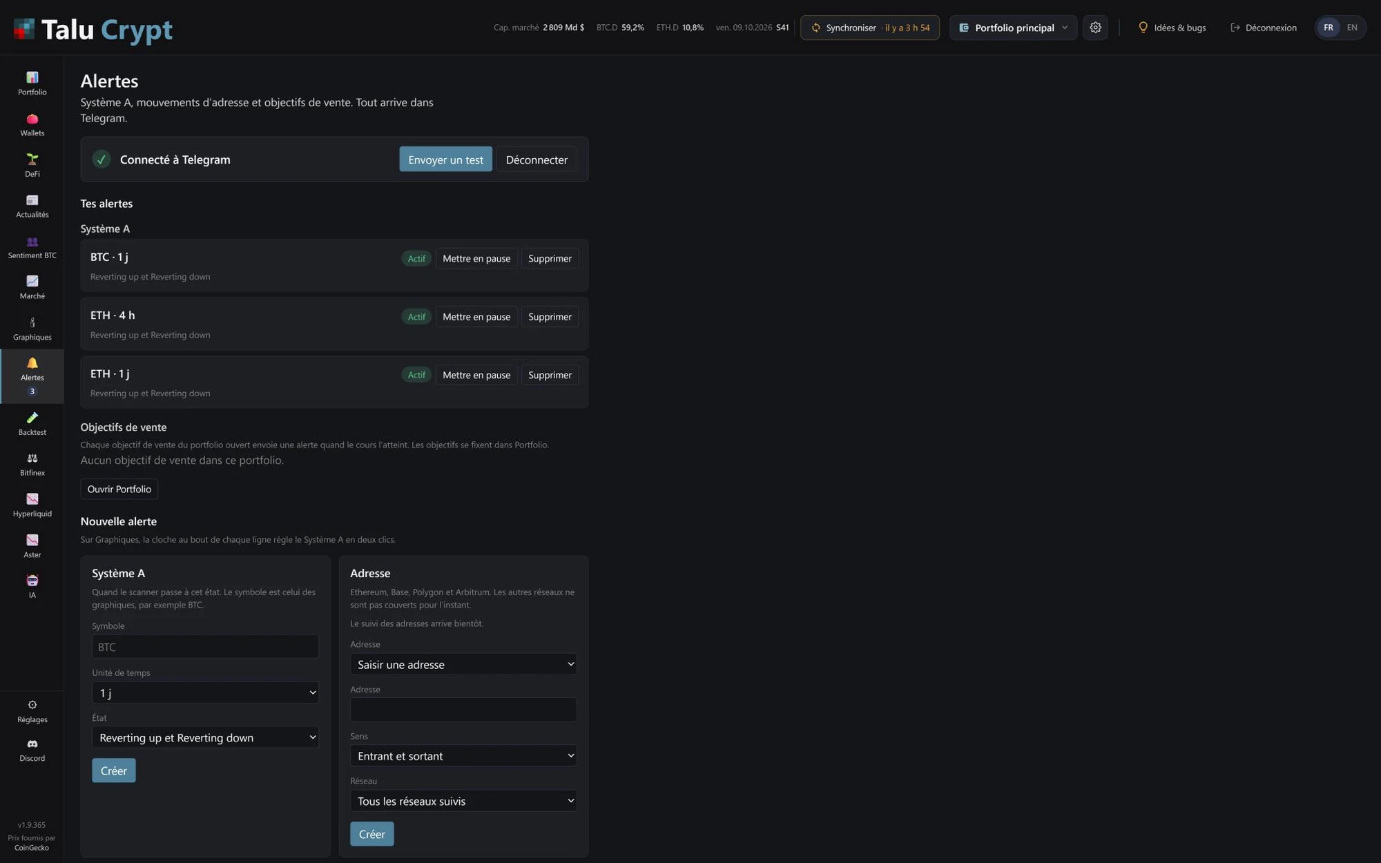This screenshot has width=1381, height=863.
Task: Click Créer under Système A
Action: coord(113,770)
